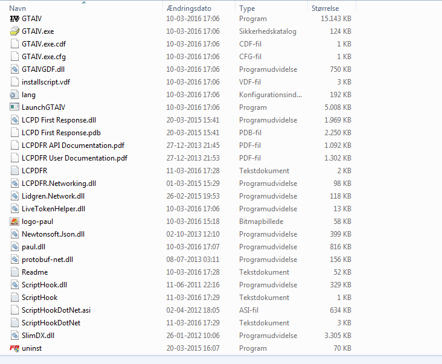Click the Newtonsoft.Json.dll icon

pos(14,234)
